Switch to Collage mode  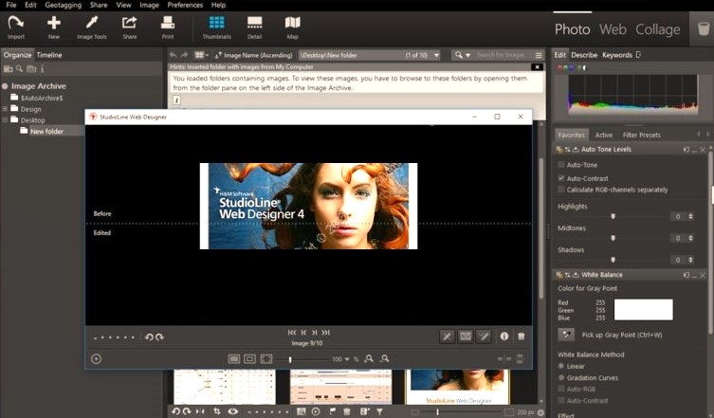(x=657, y=29)
